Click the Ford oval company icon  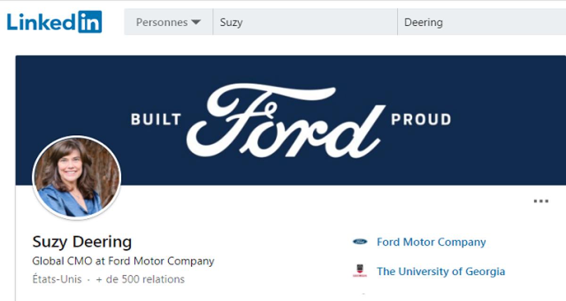tap(360, 242)
